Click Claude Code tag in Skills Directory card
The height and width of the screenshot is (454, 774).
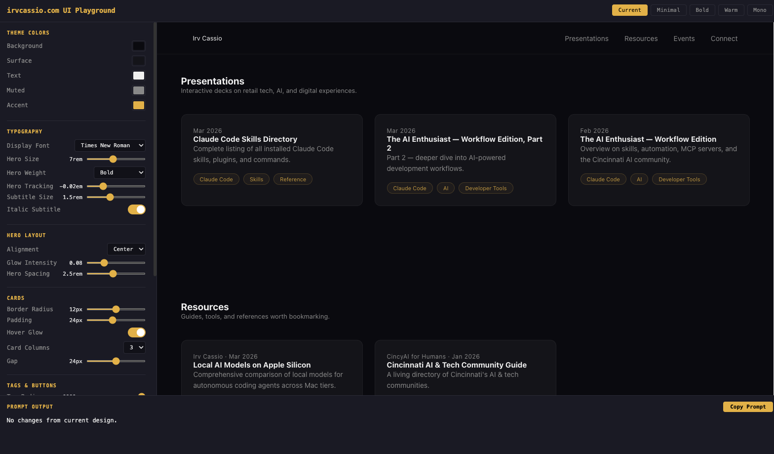[x=216, y=179]
